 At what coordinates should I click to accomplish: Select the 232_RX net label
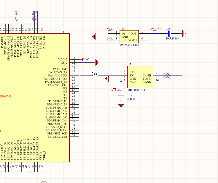33,16
